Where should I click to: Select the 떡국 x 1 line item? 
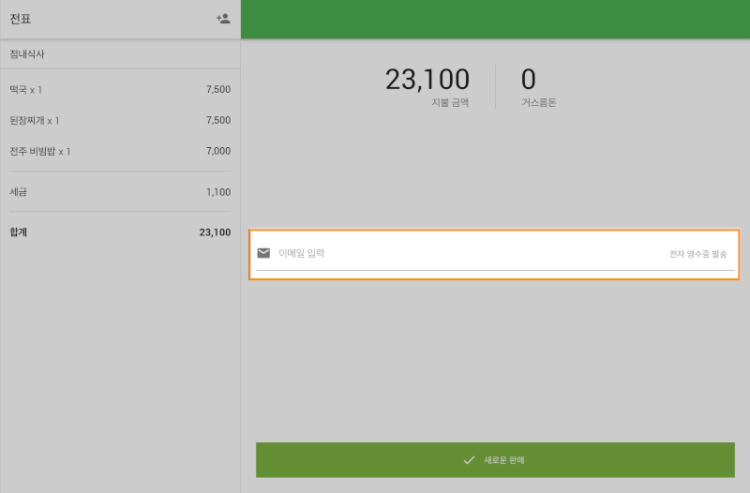tap(26, 90)
